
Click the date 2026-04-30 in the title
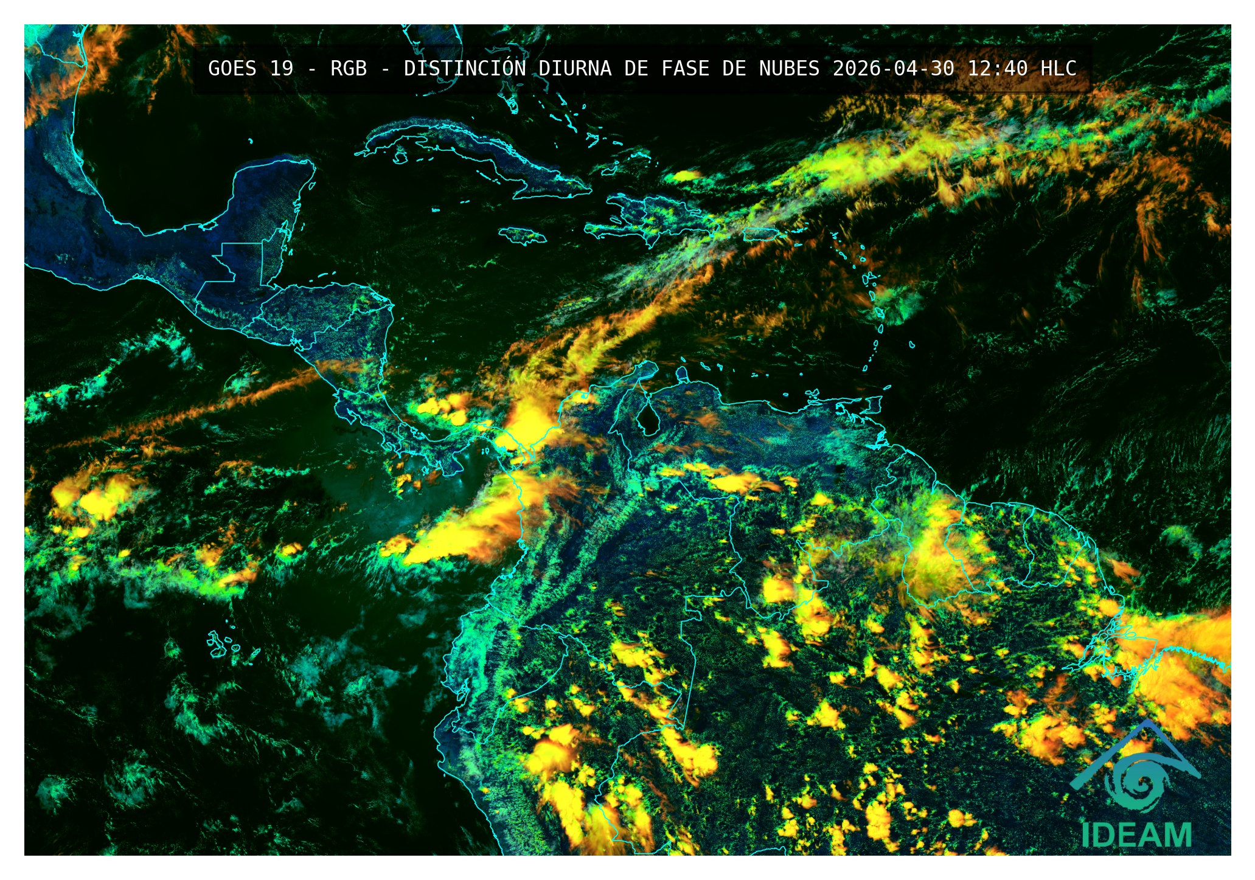(x=893, y=69)
